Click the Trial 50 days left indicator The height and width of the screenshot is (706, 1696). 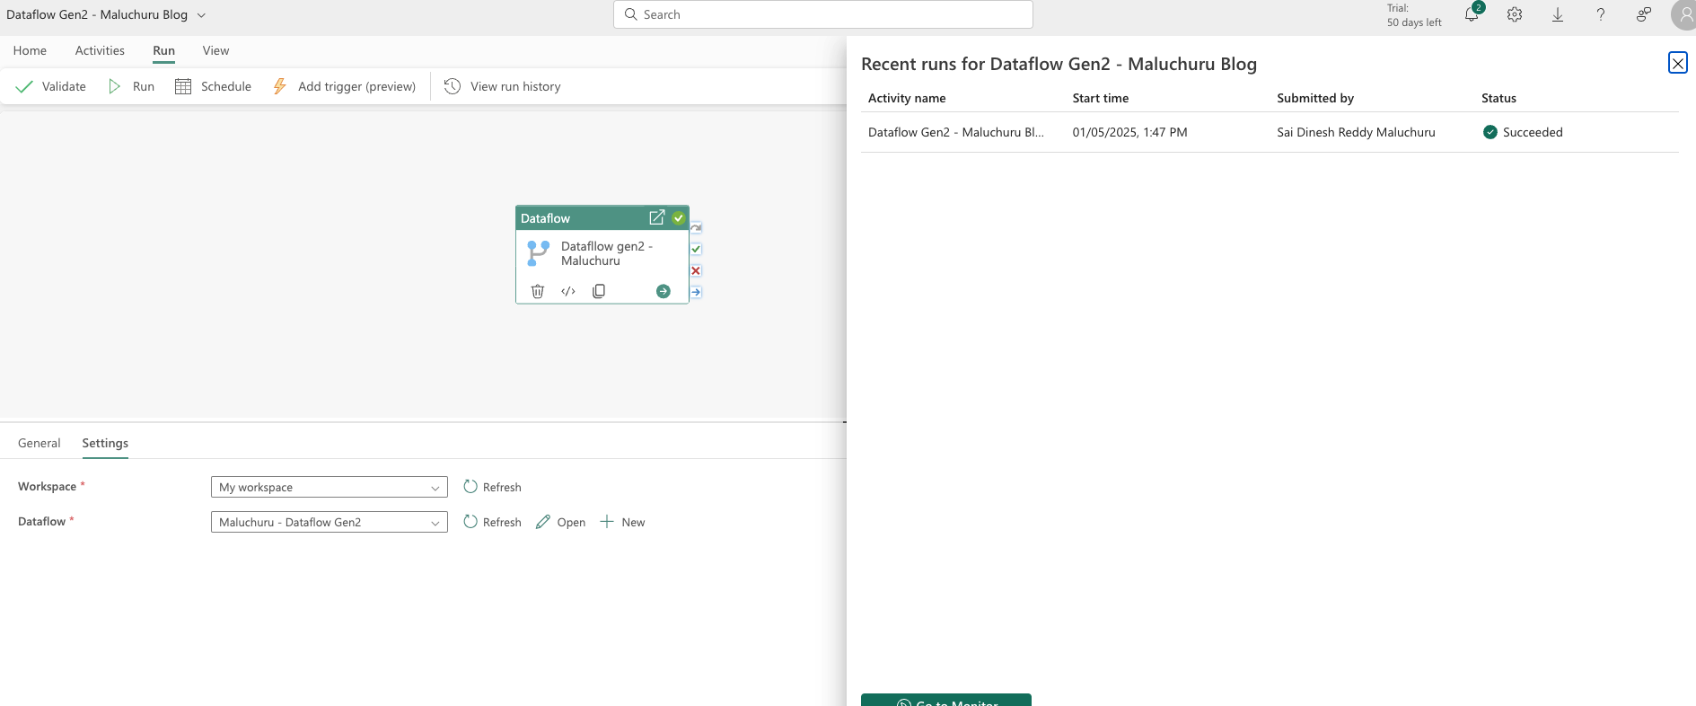pos(1414,15)
